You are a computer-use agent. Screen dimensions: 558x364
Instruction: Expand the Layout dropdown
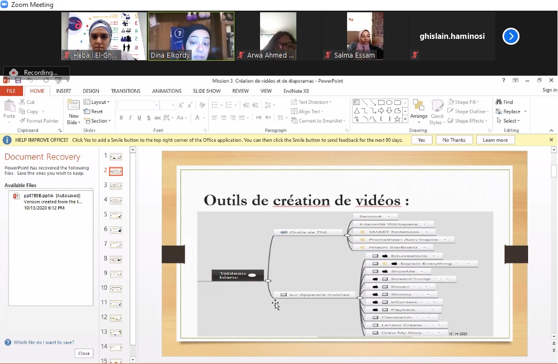(100, 102)
